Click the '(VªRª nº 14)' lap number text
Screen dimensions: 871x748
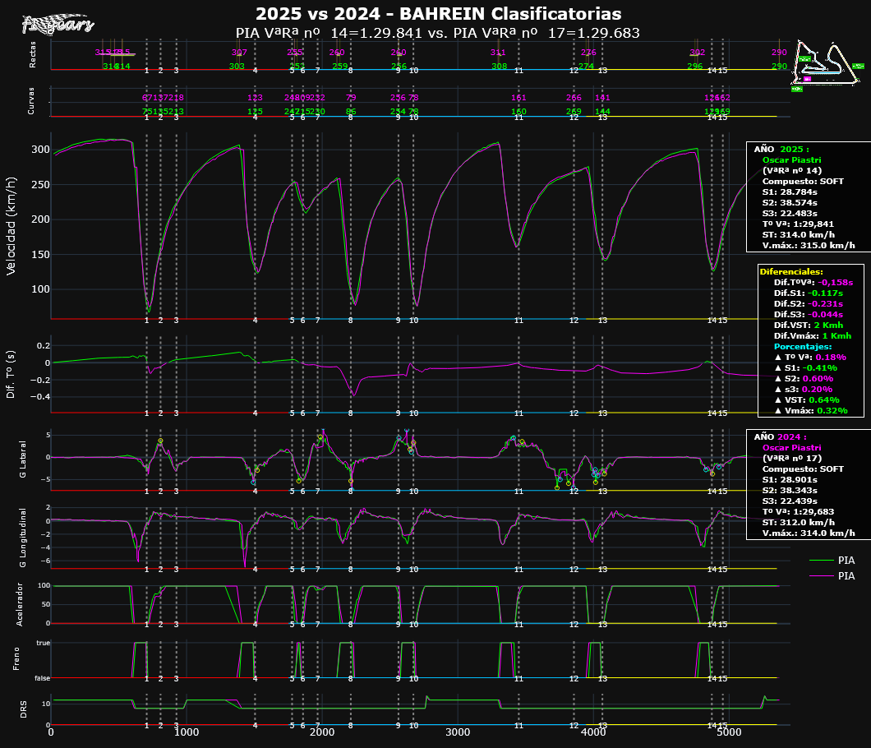[791, 171]
